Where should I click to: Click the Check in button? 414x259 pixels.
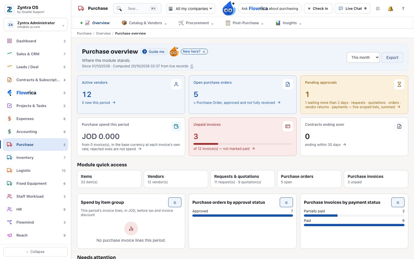(318, 9)
